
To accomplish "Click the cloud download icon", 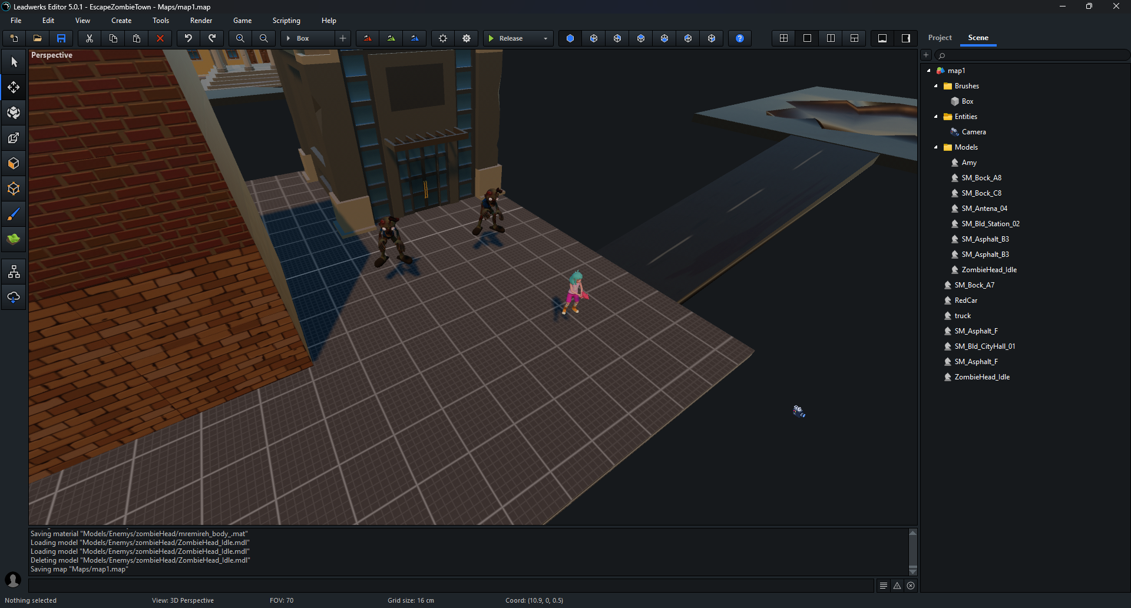I will point(14,298).
